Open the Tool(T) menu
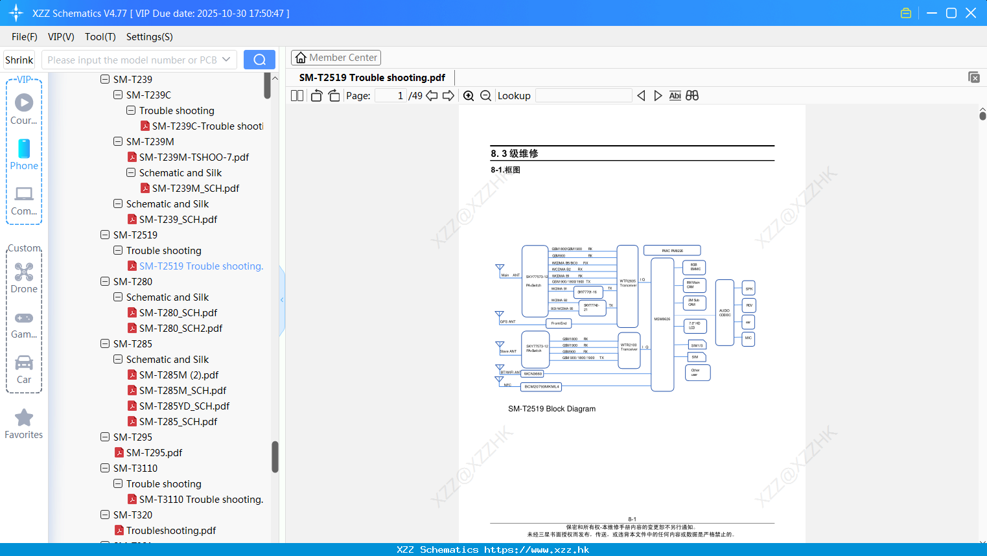The width and height of the screenshot is (987, 556). point(100,37)
